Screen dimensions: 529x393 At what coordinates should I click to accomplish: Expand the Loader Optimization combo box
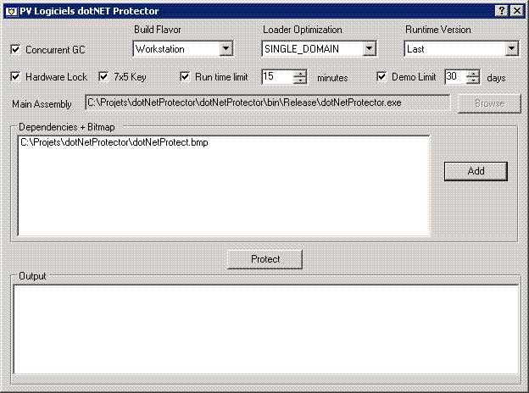point(369,49)
